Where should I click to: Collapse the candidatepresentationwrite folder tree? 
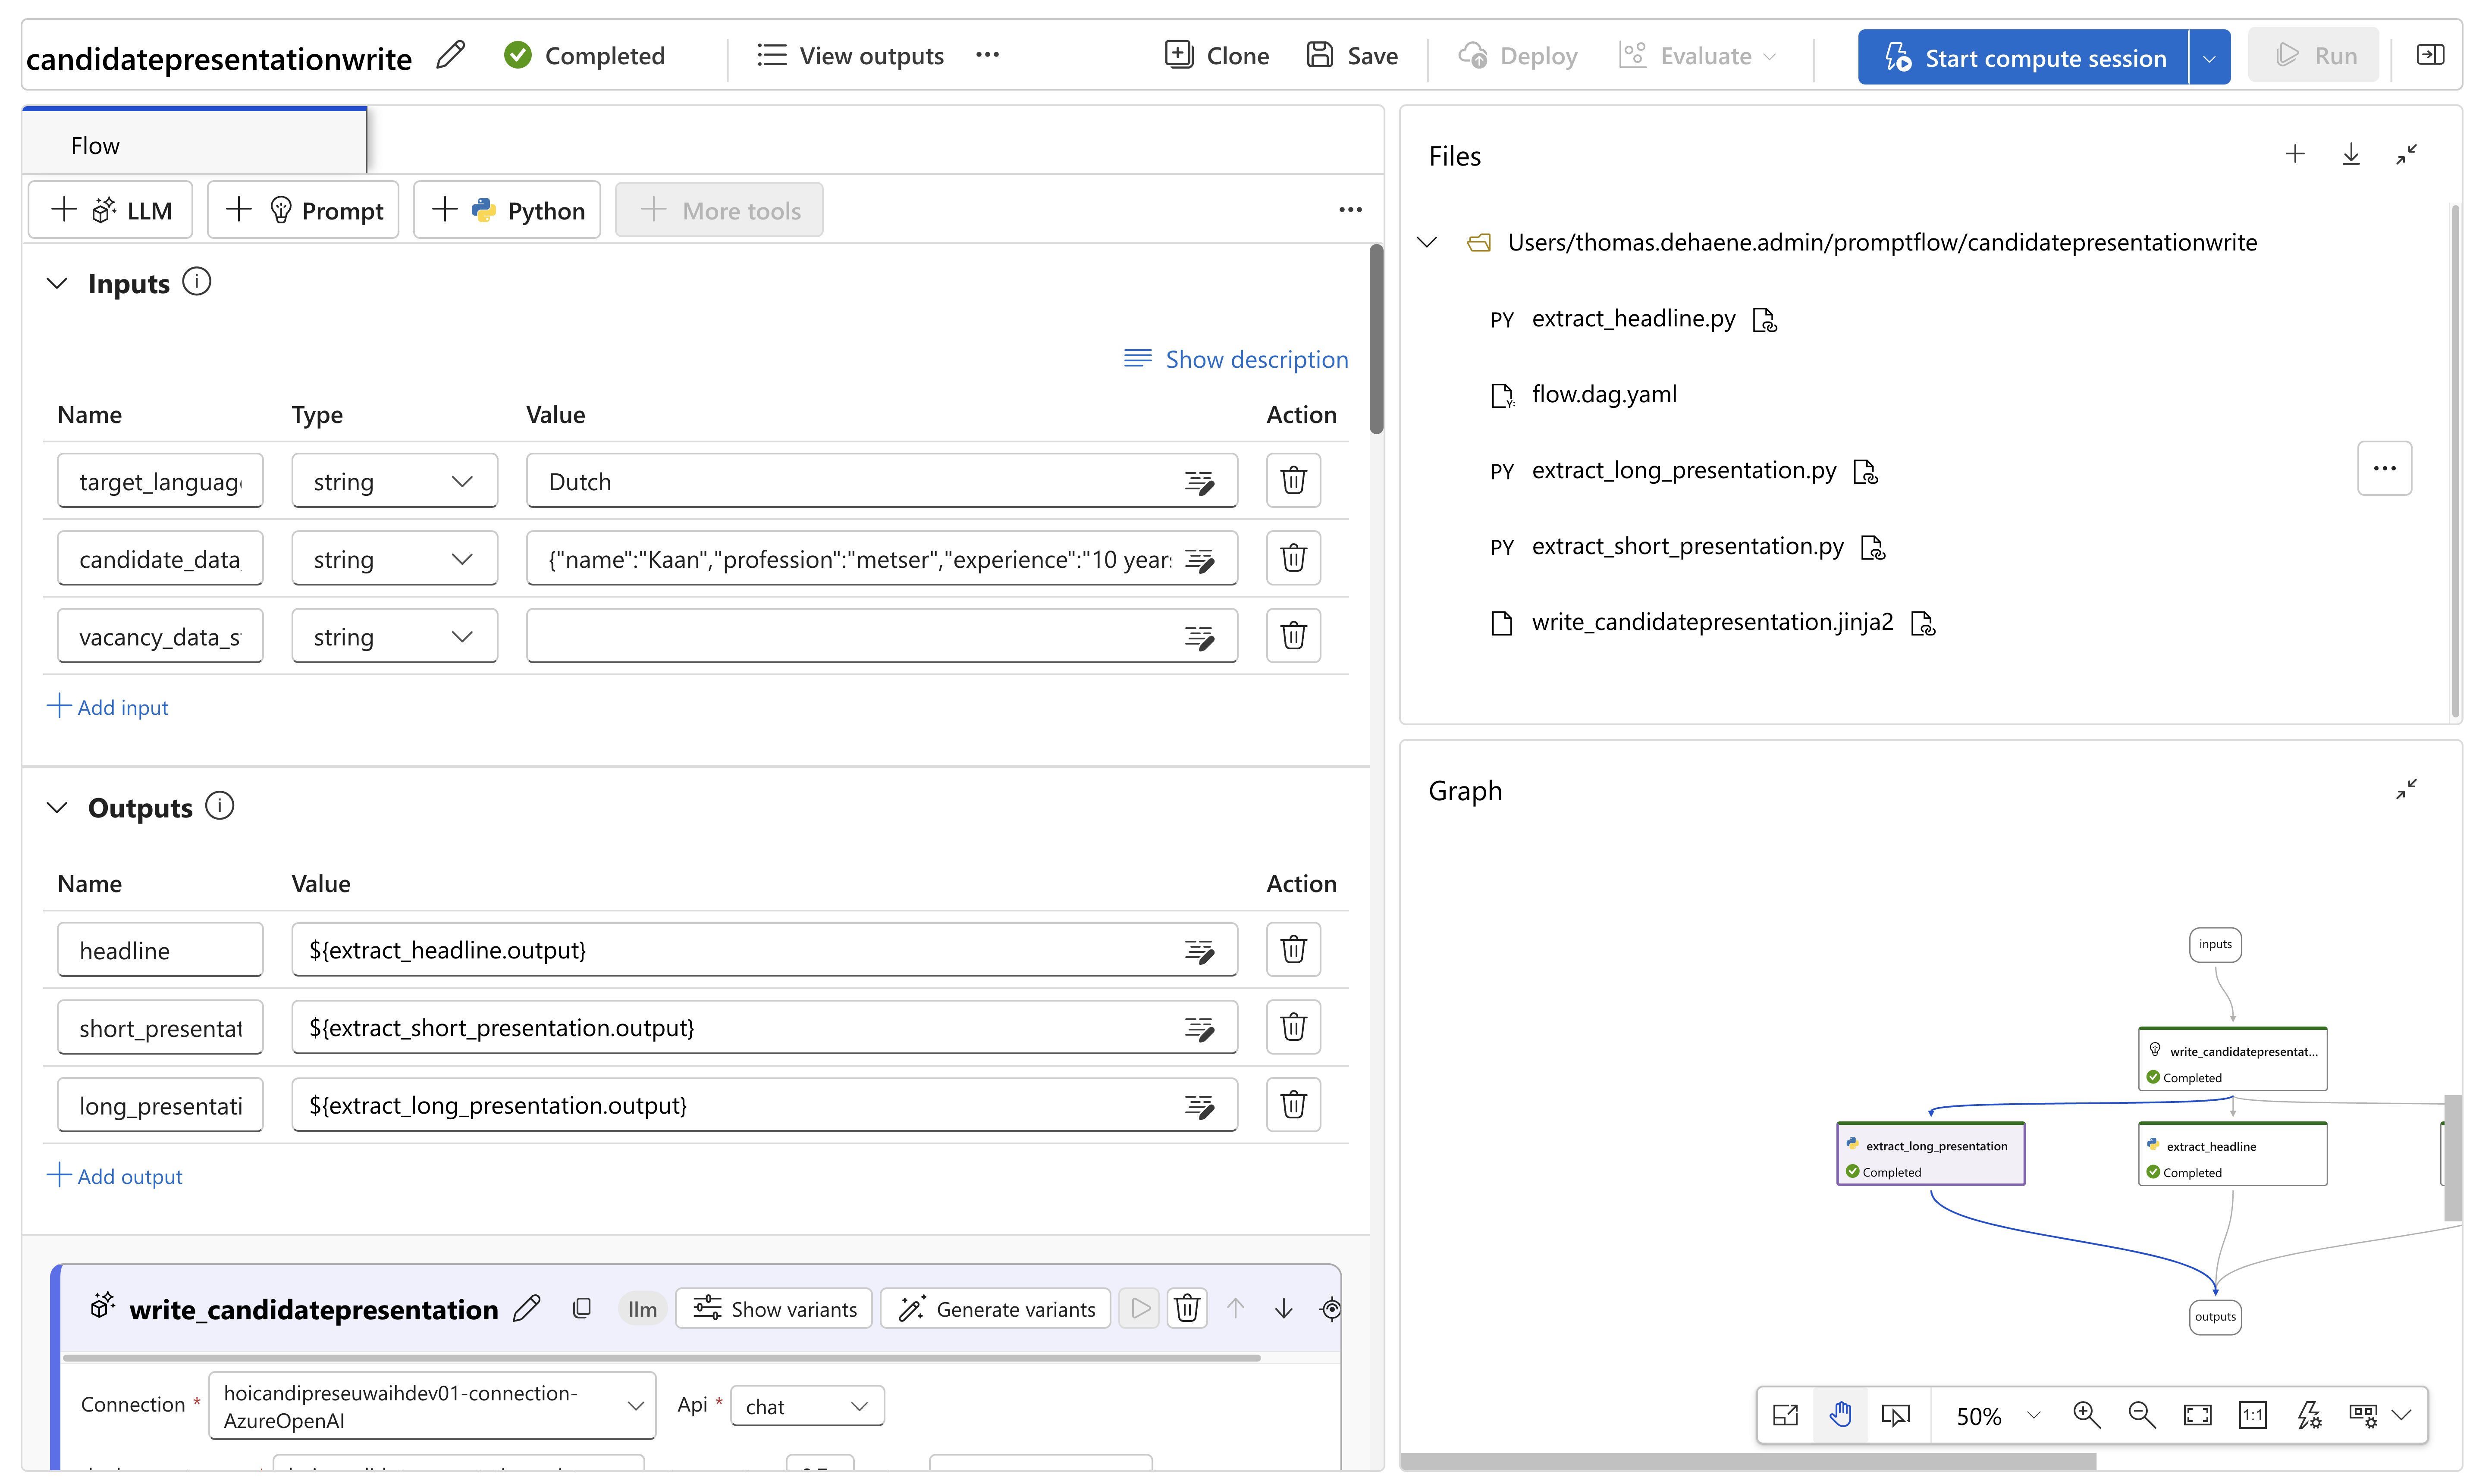(x=1427, y=242)
